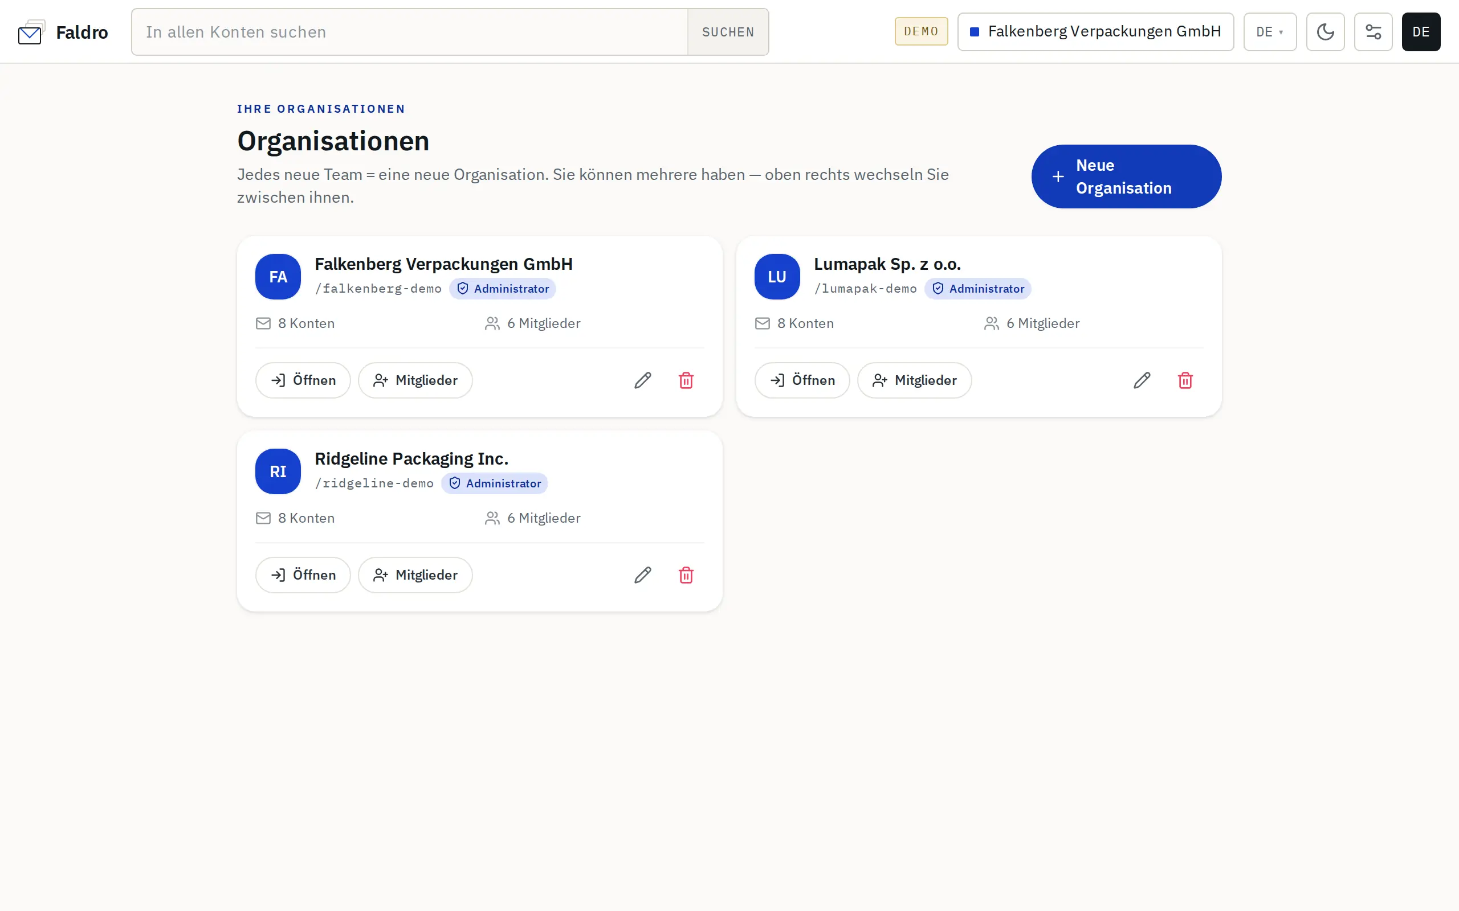This screenshot has width=1459, height=911.
Task: Edit Falkenberg Verpackungen GmbH with pencil icon
Action: (643, 380)
